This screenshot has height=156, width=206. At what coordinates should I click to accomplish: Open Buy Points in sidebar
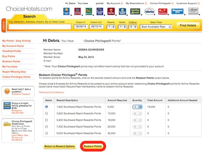point(9,56)
